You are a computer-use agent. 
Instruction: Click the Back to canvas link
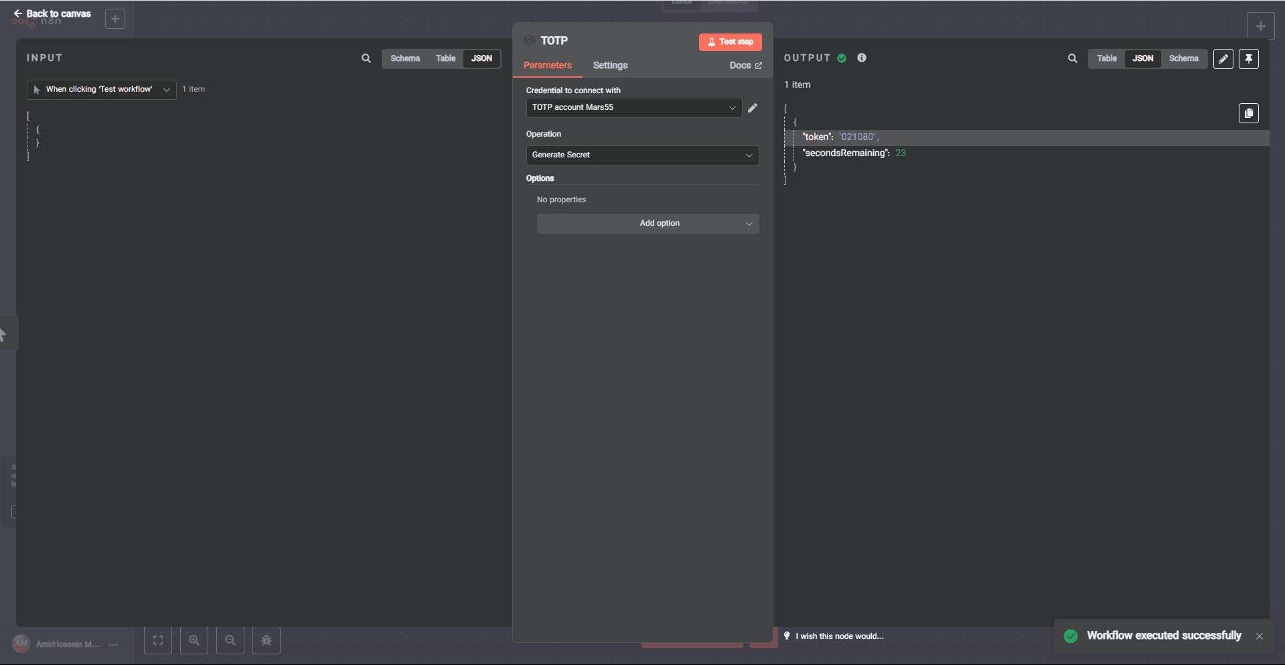click(x=52, y=13)
